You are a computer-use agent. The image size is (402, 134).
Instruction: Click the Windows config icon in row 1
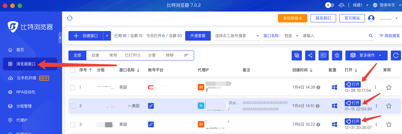(335, 87)
